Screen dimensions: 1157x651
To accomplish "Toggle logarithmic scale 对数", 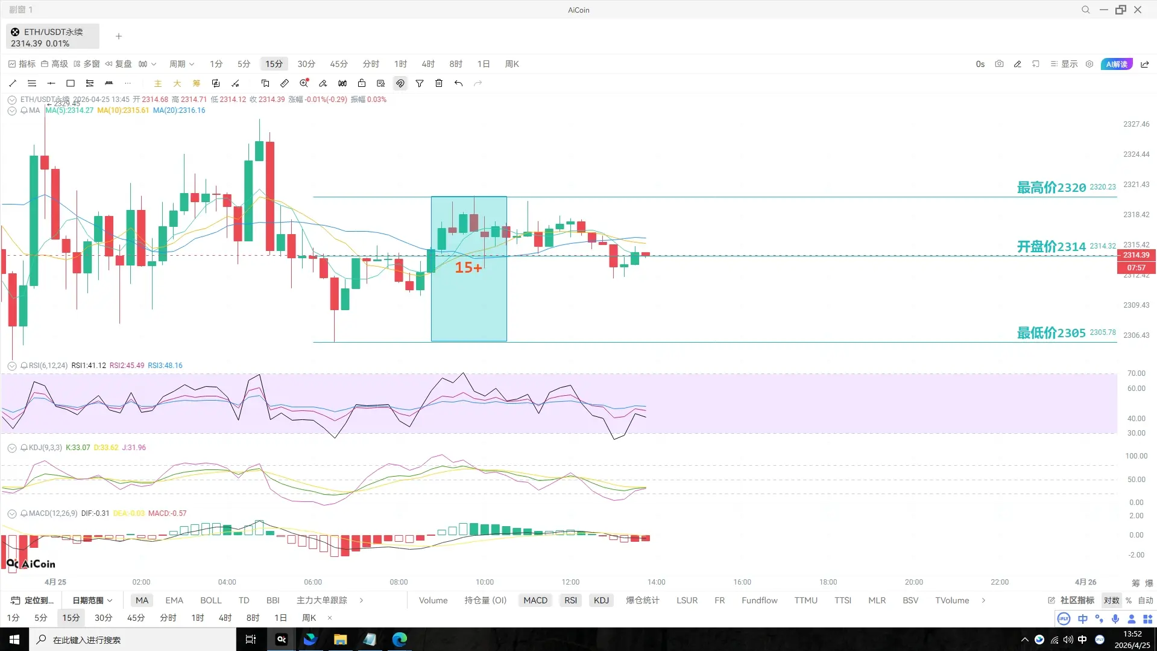I will click(x=1112, y=600).
